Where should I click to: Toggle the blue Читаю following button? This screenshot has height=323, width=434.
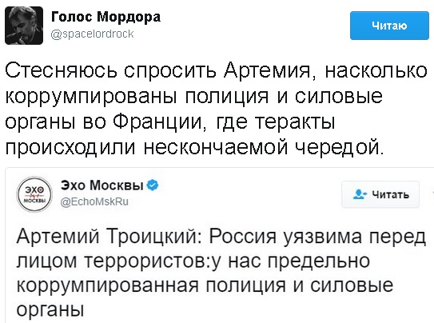(x=389, y=26)
